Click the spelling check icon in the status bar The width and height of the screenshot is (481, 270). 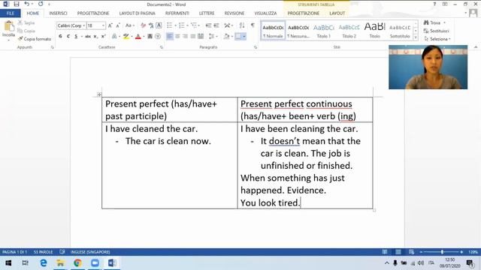(62, 252)
